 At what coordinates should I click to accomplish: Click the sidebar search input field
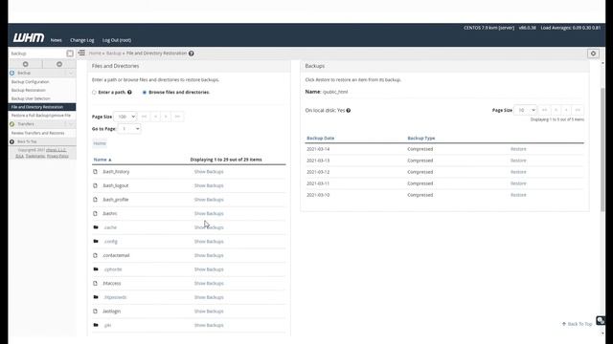click(x=37, y=54)
